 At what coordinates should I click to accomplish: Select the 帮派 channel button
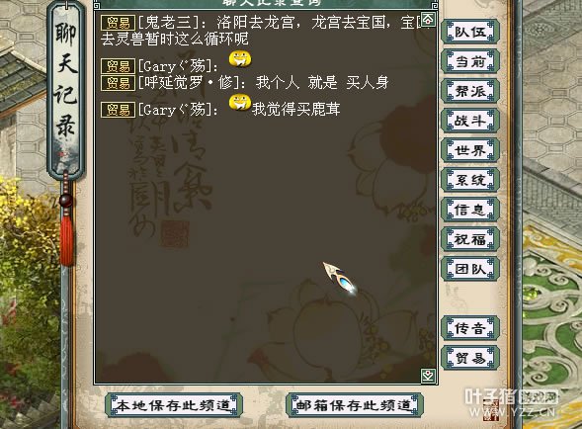pos(470,91)
